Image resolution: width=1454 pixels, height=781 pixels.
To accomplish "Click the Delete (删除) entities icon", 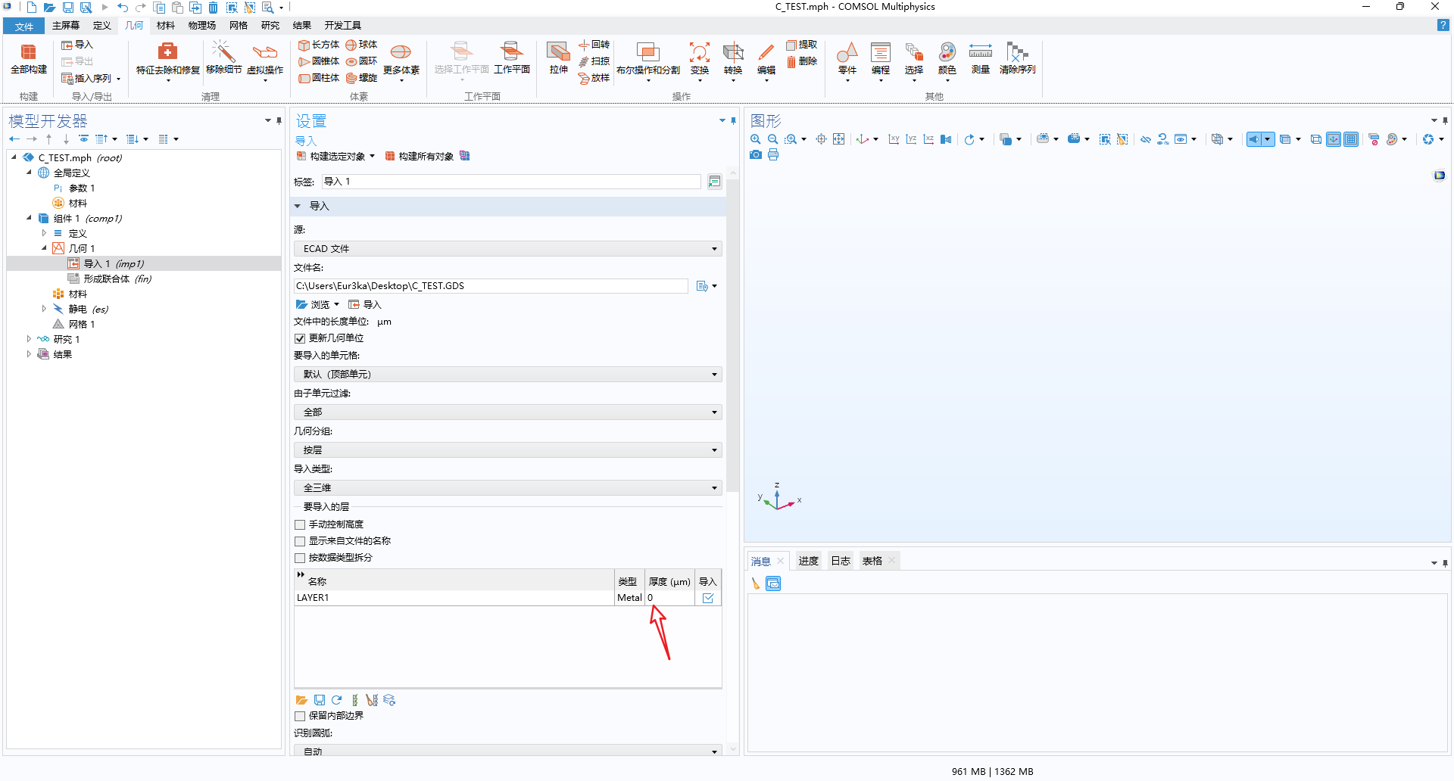I will [x=802, y=61].
